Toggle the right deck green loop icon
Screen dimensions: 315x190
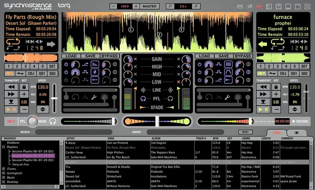point(278,42)
